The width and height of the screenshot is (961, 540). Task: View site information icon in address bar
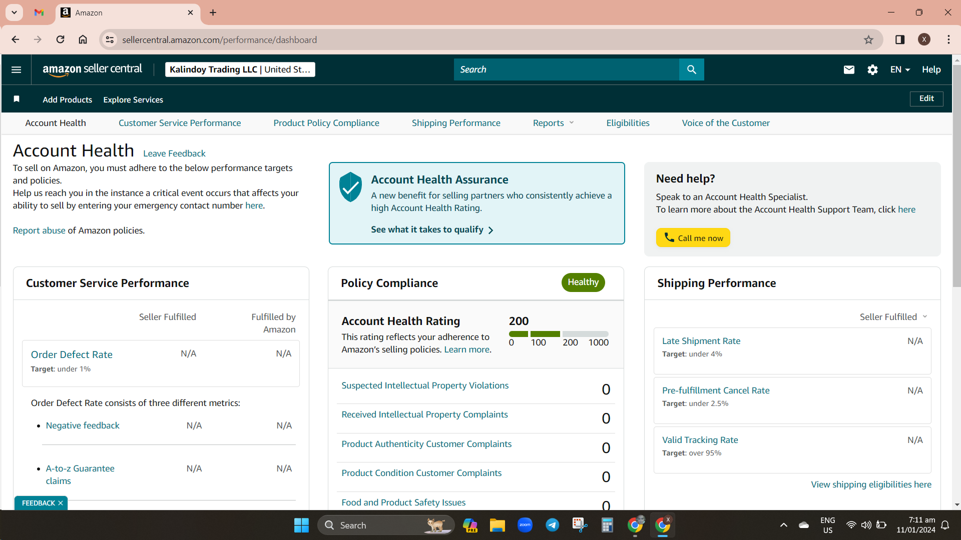coord(110,39)
